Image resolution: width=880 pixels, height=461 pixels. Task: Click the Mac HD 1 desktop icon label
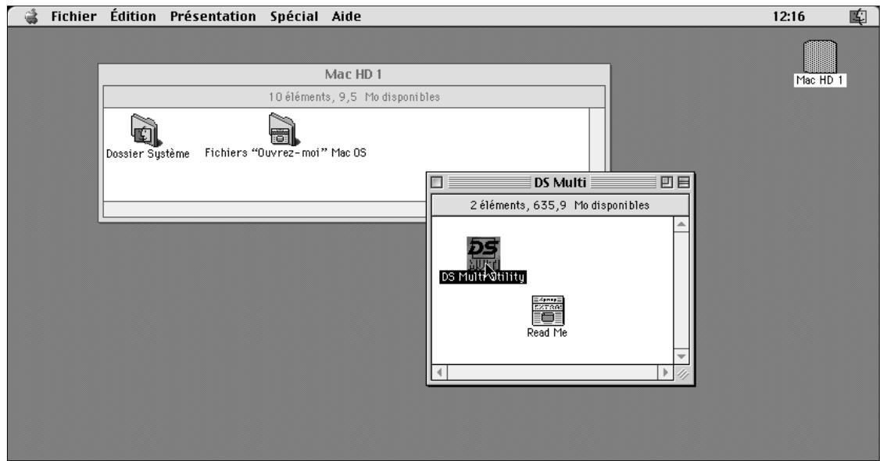coord(820,80)
